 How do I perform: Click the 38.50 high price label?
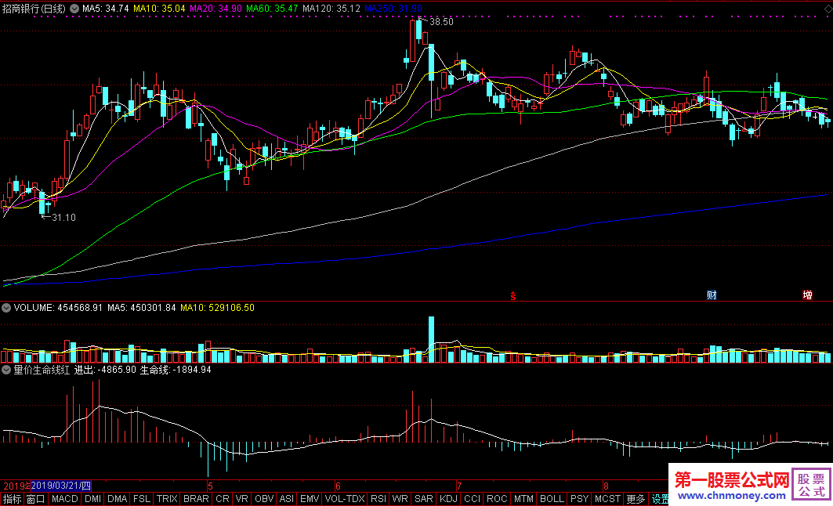point(441,22)
